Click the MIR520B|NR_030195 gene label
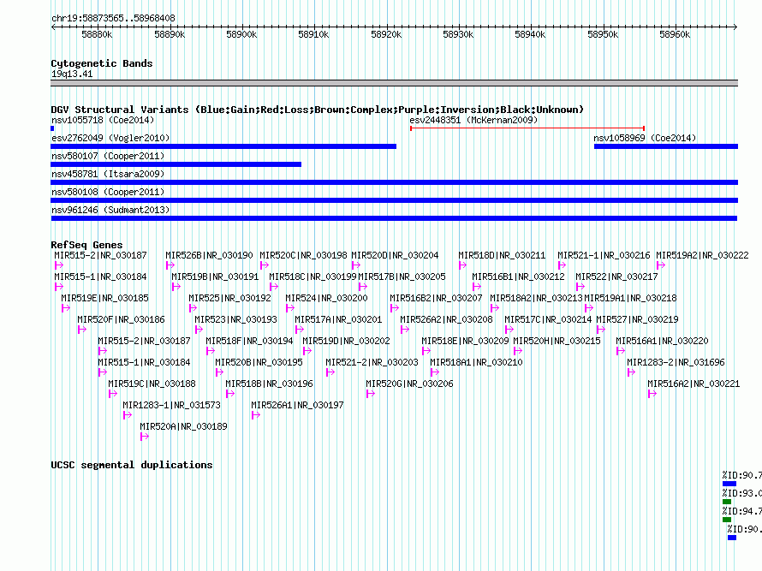Viewport: 762px width, 571px height. (259, 362)
